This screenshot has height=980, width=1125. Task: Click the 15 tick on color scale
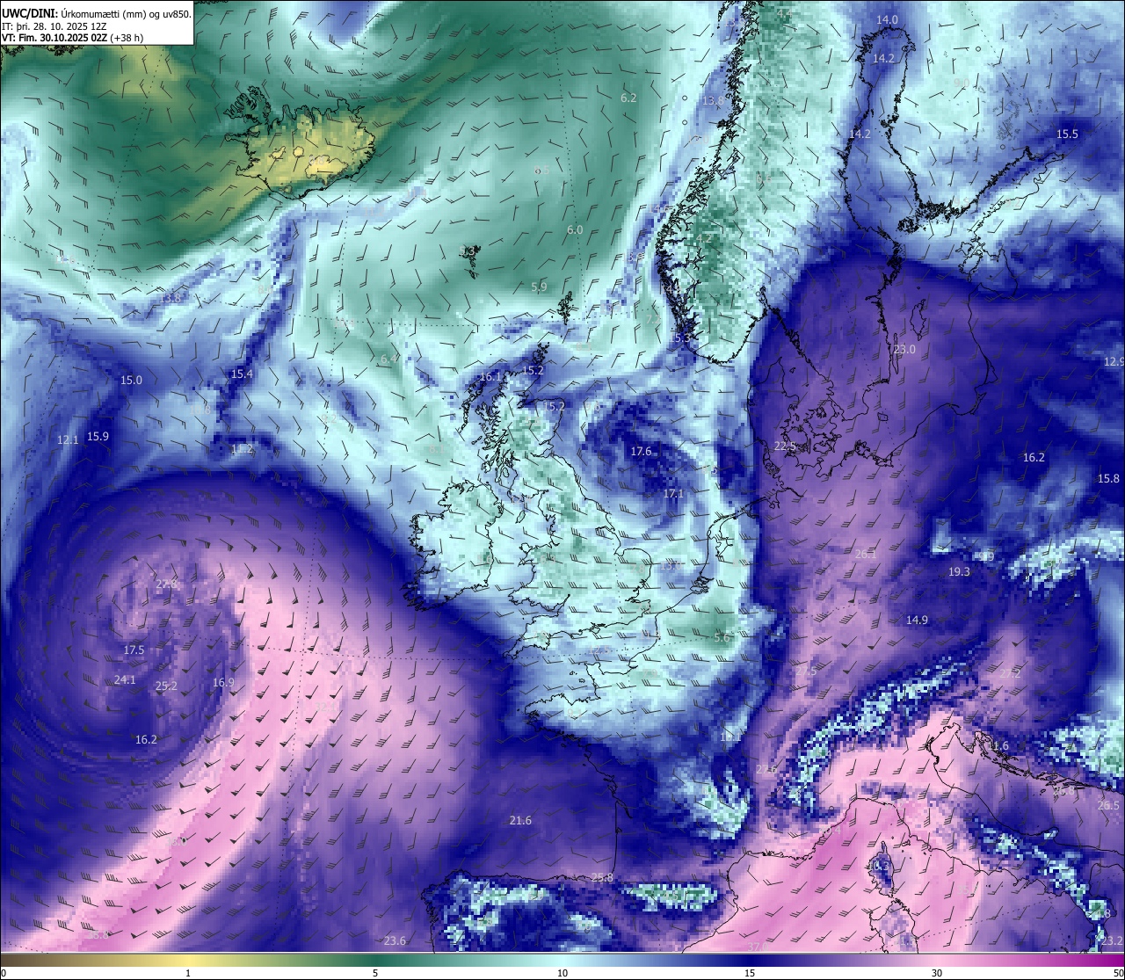[750, 973]
